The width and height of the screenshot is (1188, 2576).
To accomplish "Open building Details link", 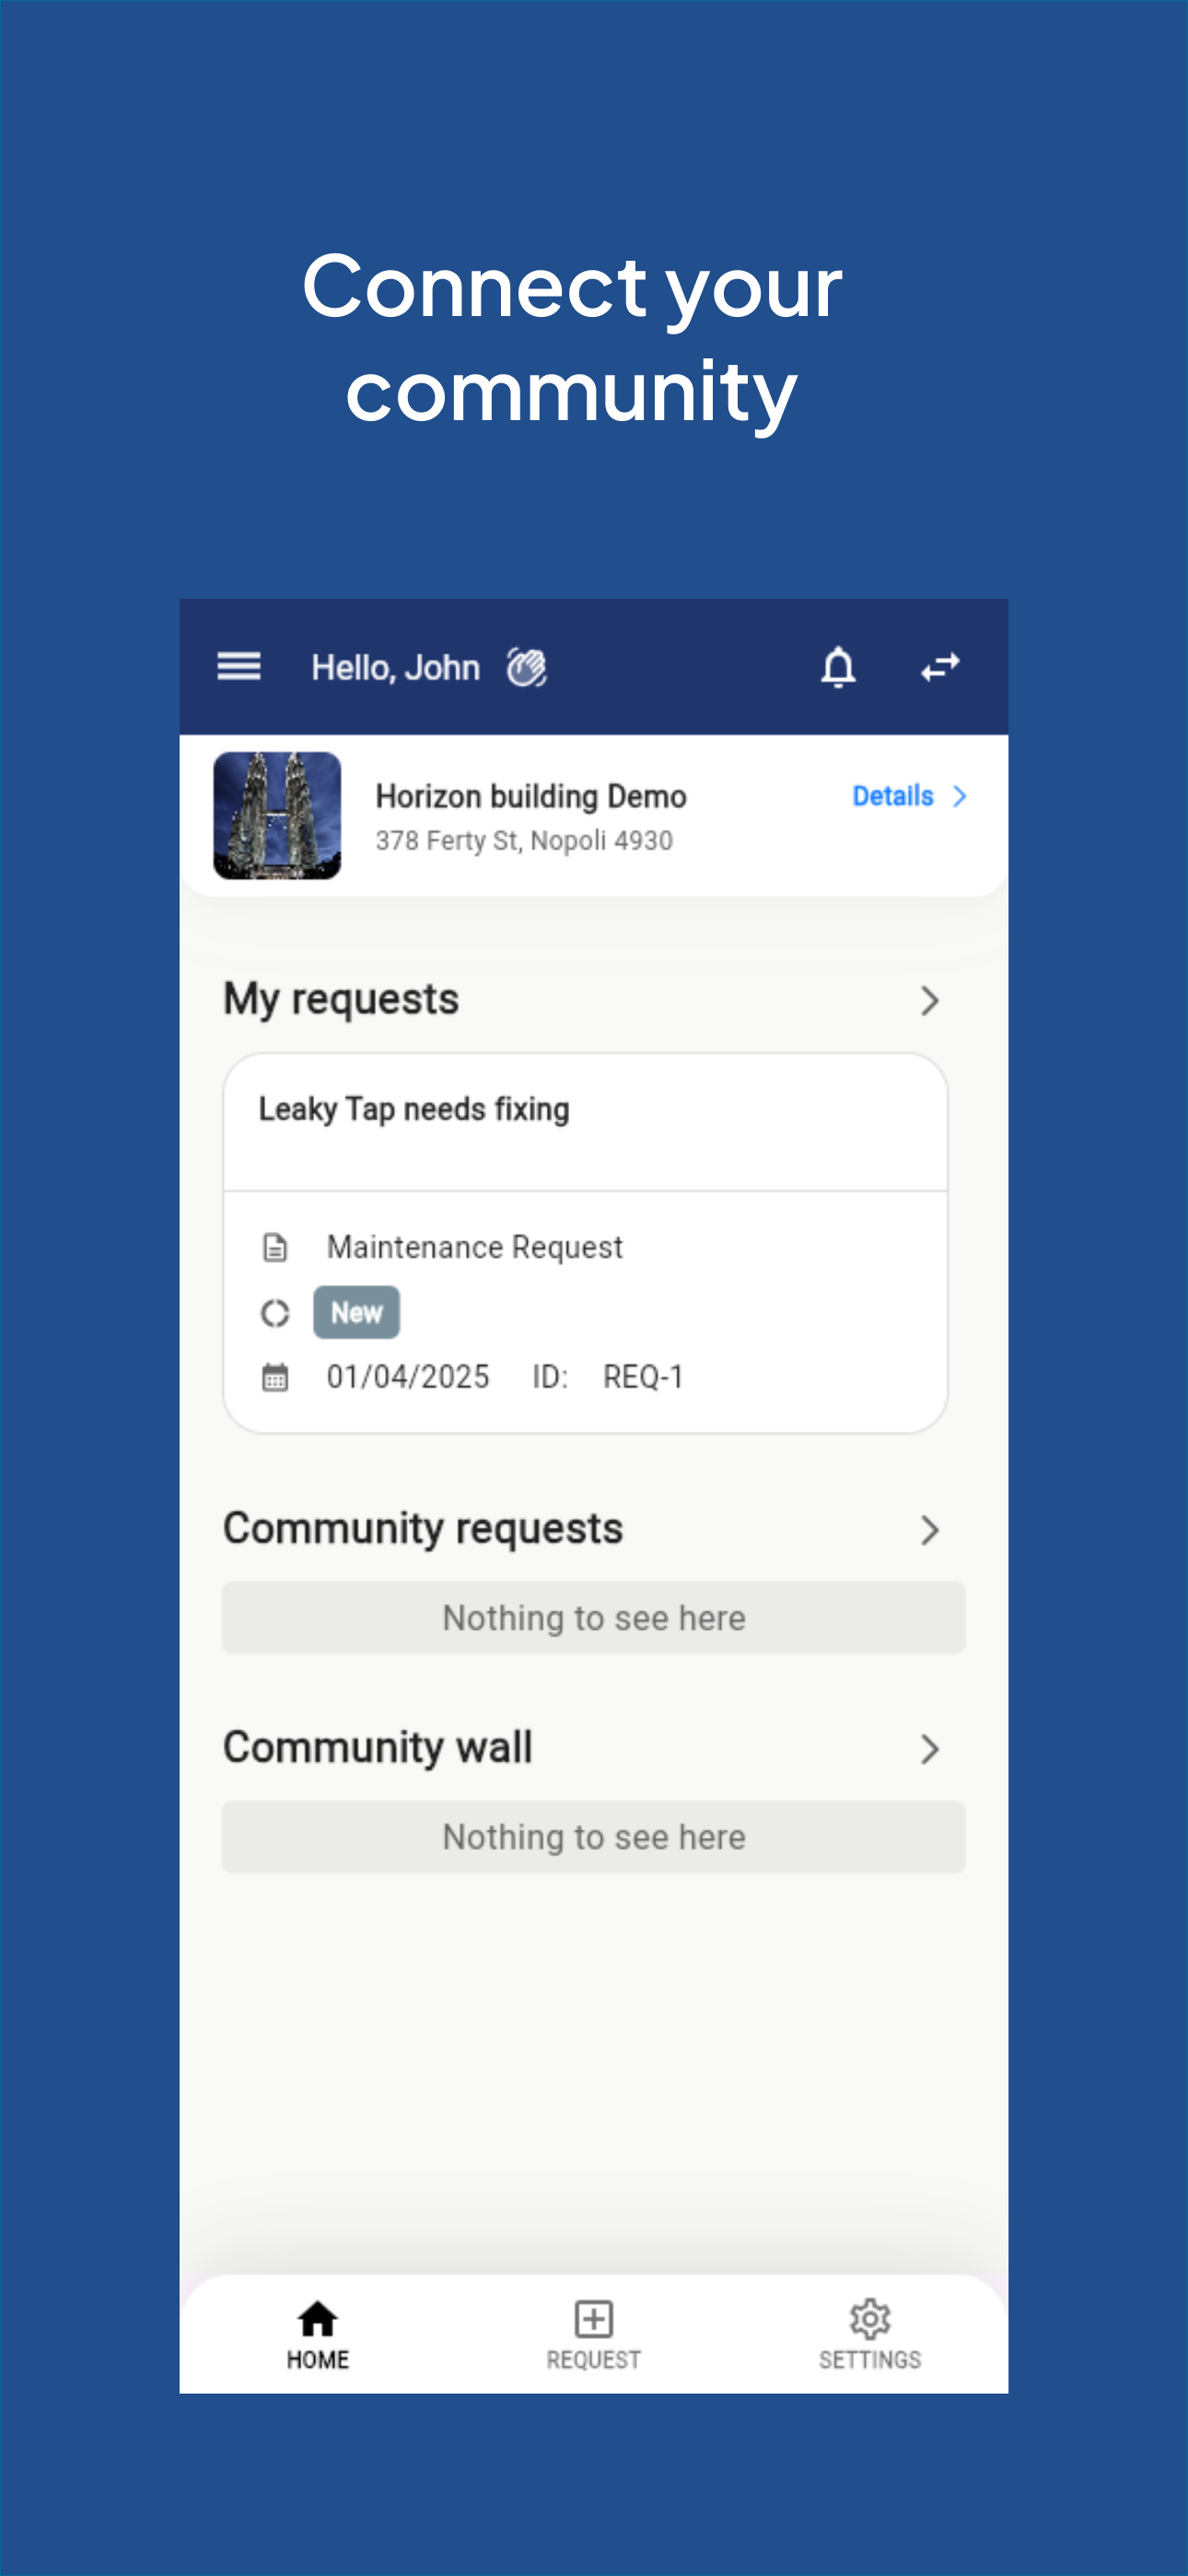I will [909, 796].
